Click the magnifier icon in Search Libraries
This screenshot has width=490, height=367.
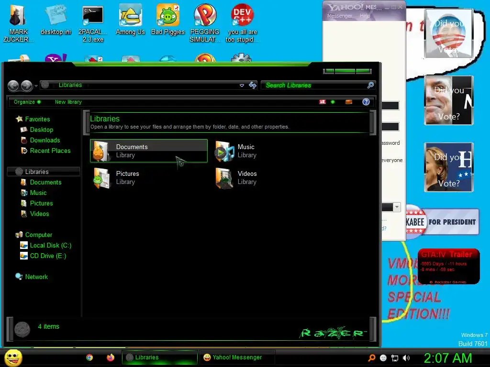(x=370, y=85)
